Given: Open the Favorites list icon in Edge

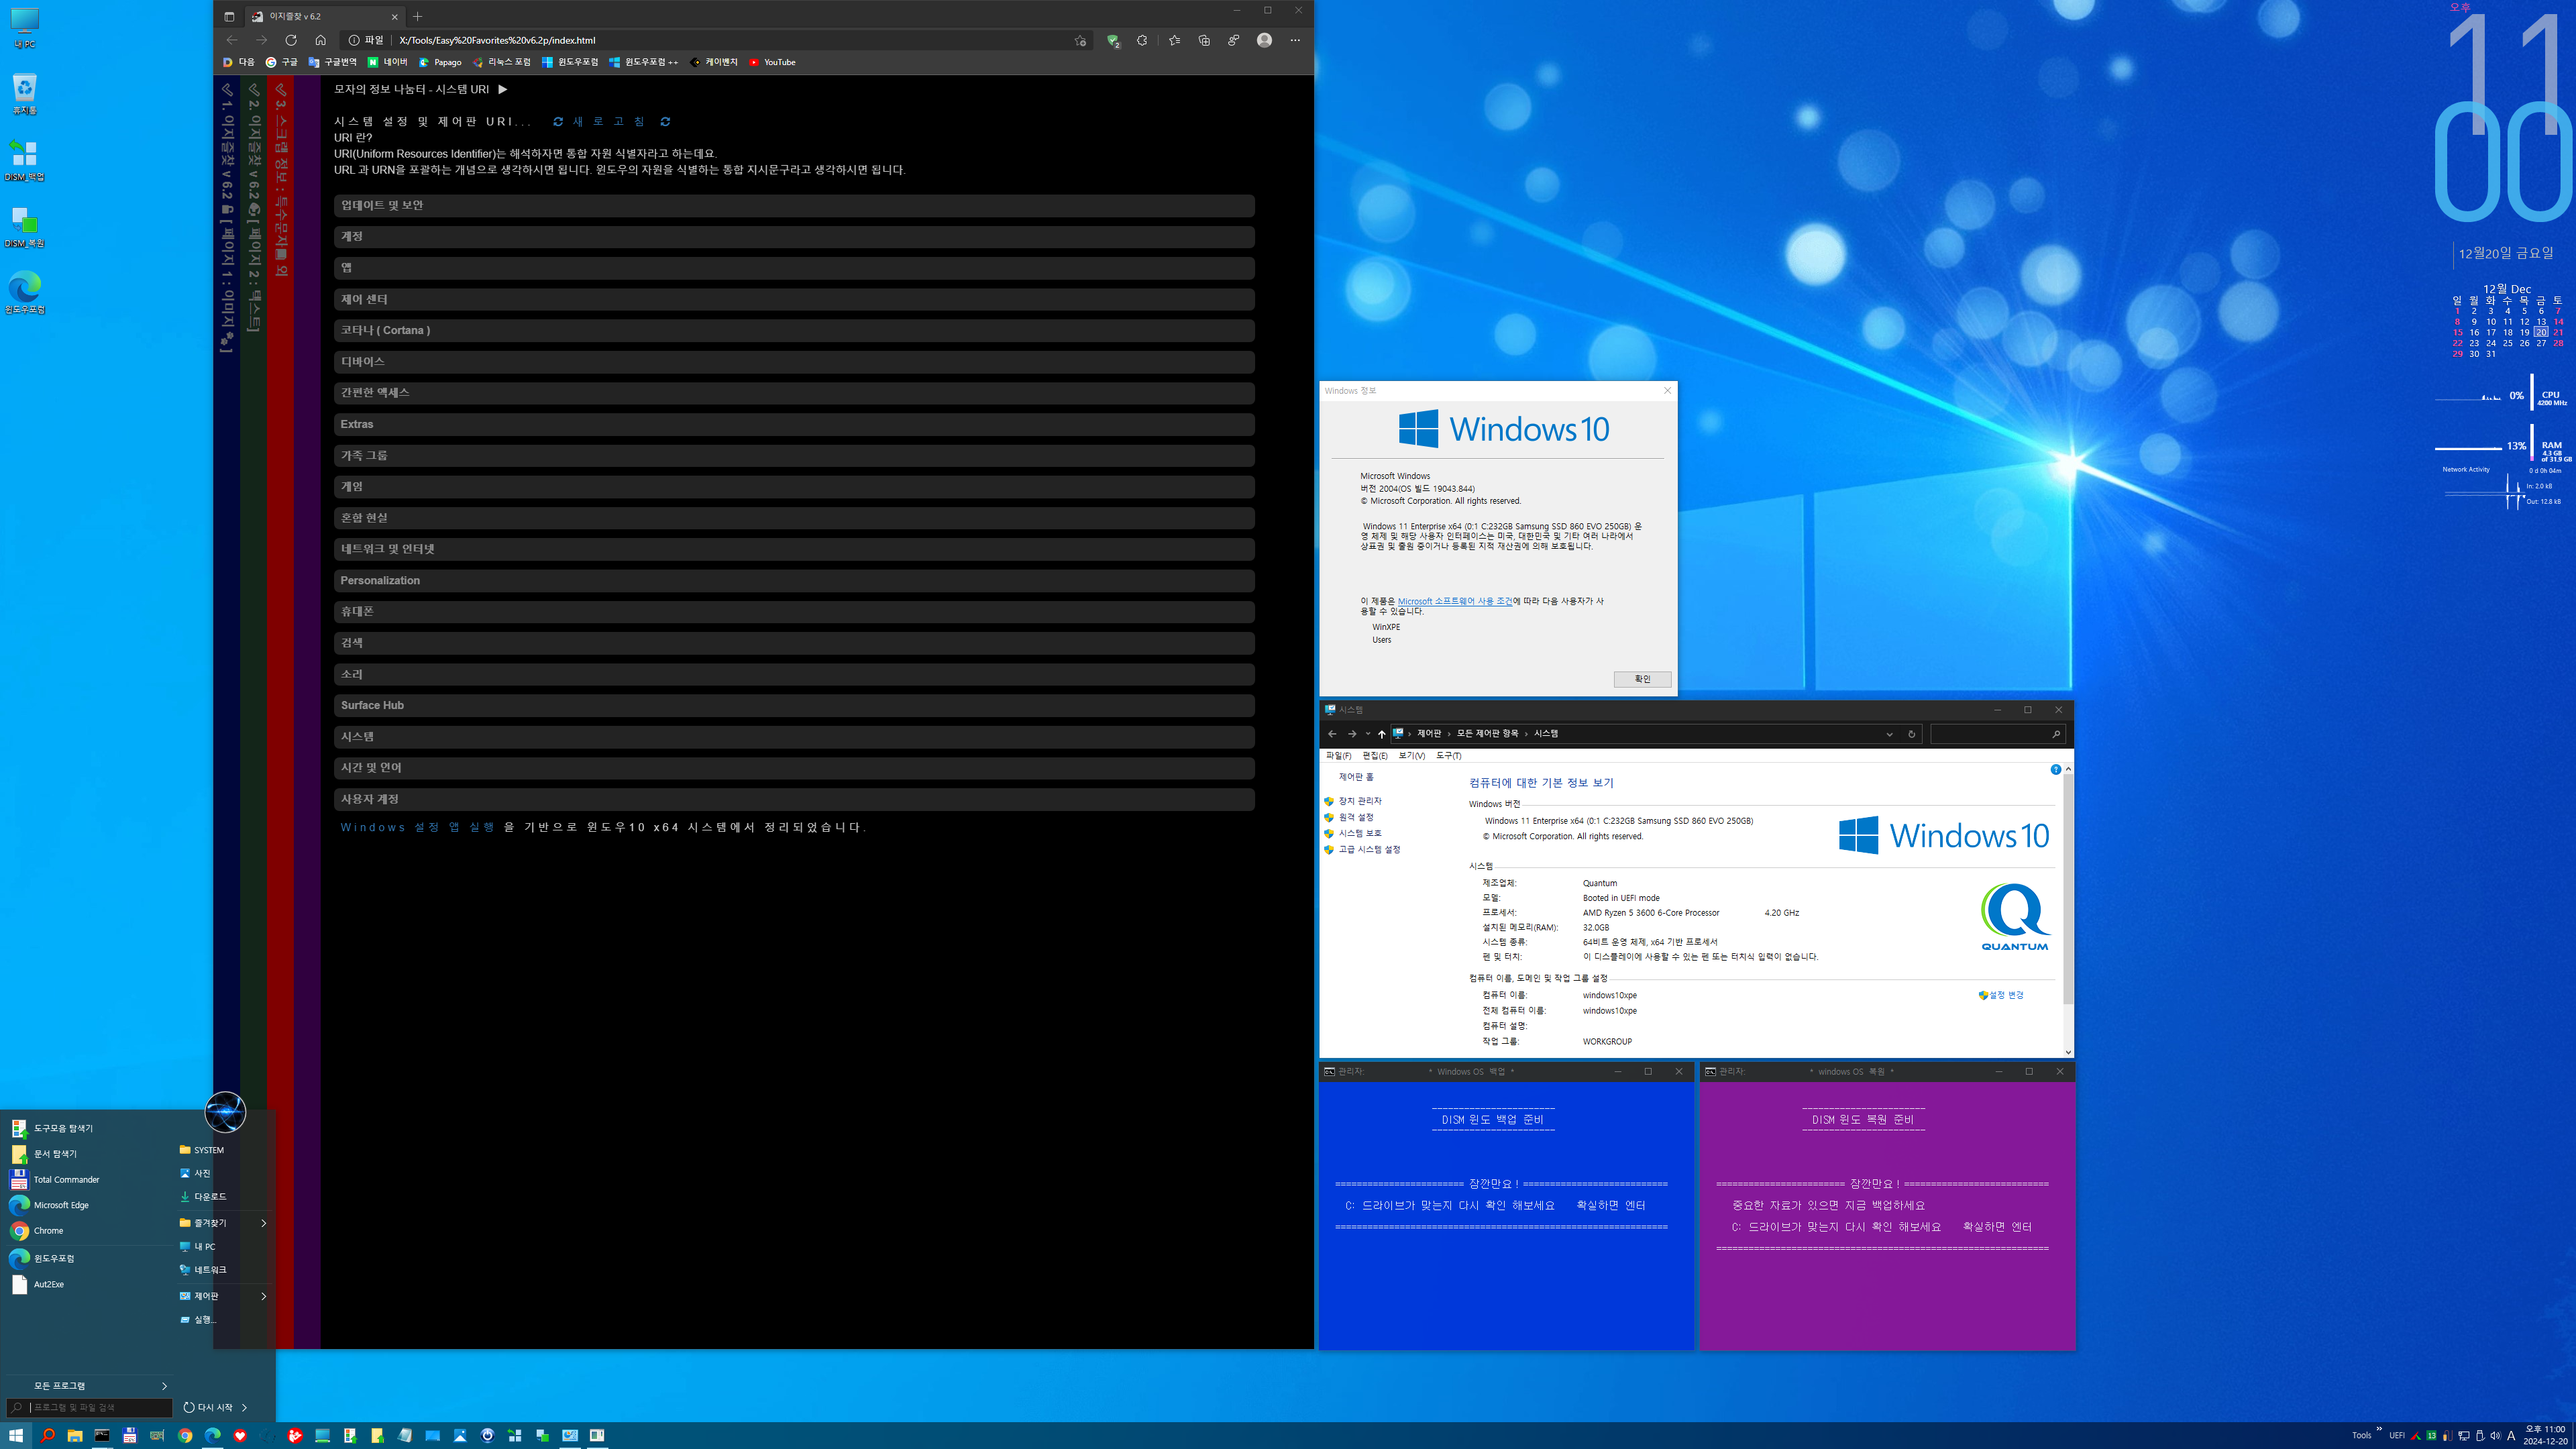Looking at the screenshot, I should 1175,41.
